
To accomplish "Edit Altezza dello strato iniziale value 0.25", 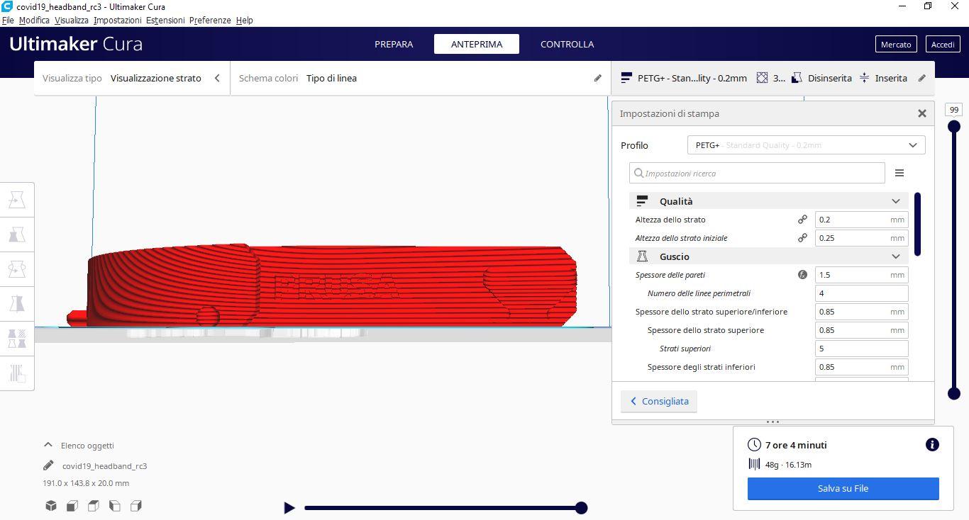I will pyautogui.click(x=861, y=238).
